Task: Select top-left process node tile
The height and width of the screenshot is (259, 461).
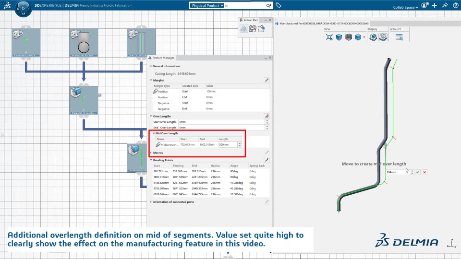Action: coord(26,43)
